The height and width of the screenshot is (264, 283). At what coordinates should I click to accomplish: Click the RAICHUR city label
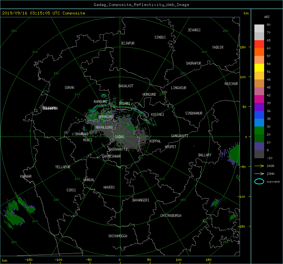231,84
